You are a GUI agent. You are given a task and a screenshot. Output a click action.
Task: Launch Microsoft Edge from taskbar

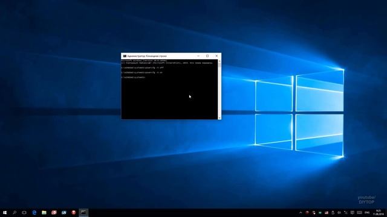click(34, 213)
